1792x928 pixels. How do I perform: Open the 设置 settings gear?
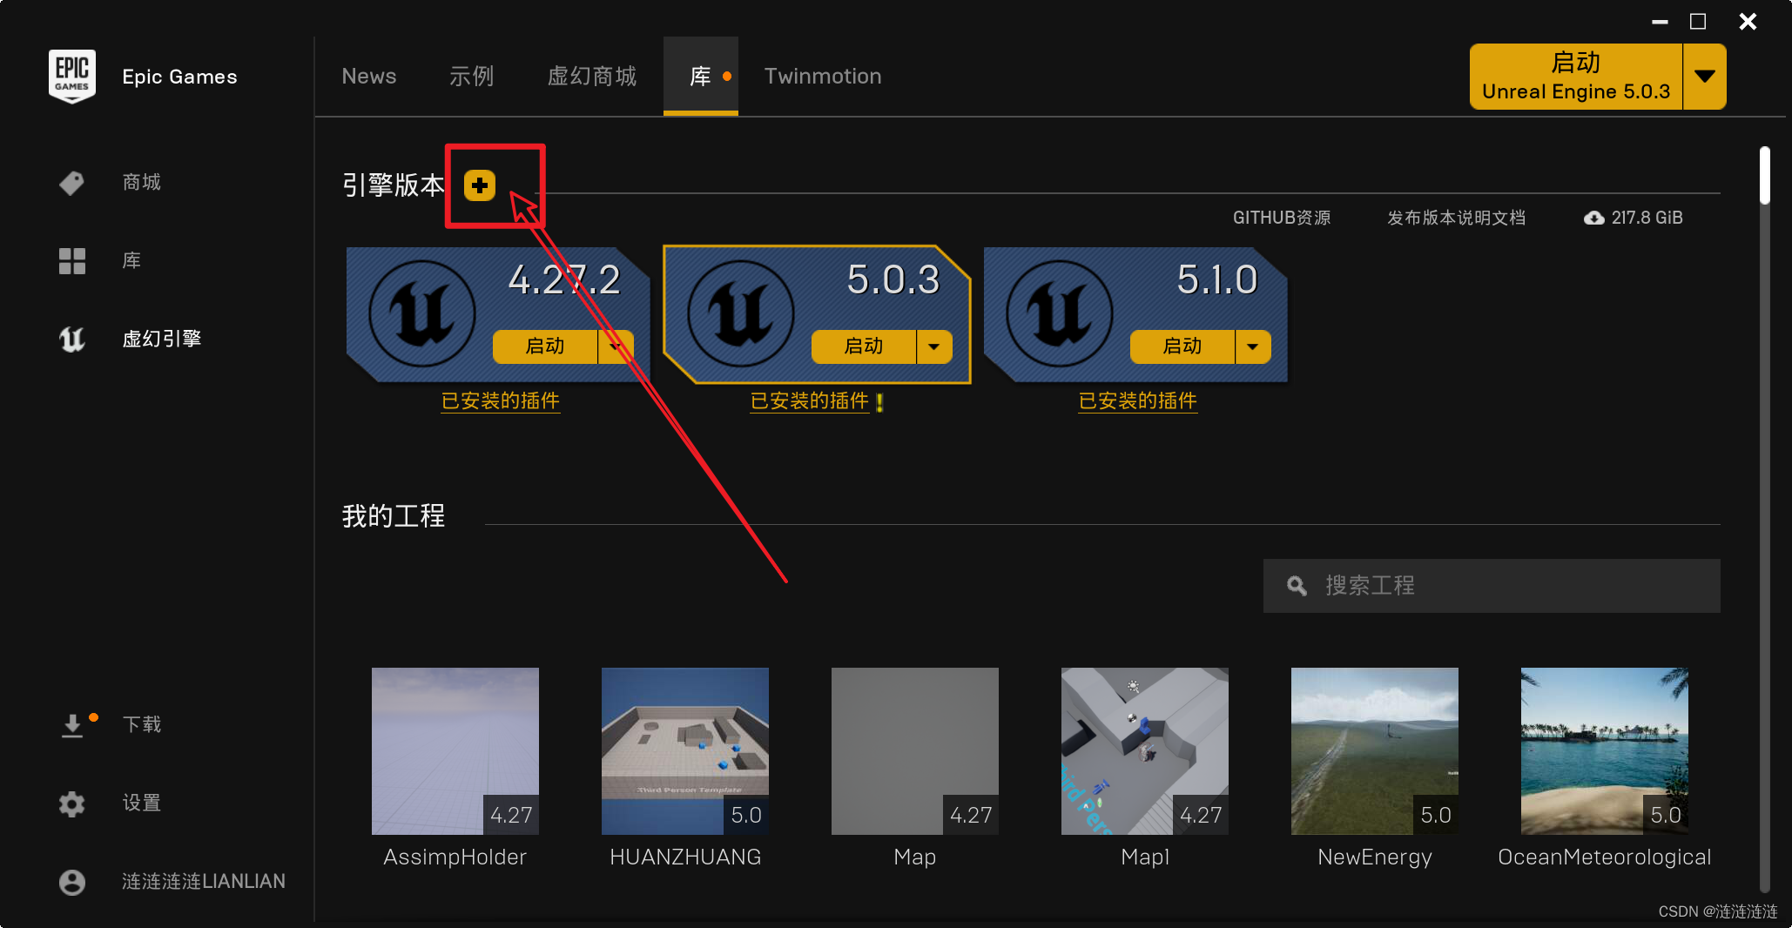pos(72,803)
